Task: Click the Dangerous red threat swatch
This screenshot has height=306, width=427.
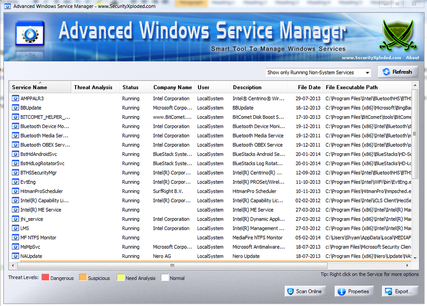Action: point(45,277)
